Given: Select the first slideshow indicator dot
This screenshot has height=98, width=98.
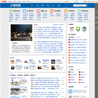Looking at the screenshot, I should (x=26, y=40).
